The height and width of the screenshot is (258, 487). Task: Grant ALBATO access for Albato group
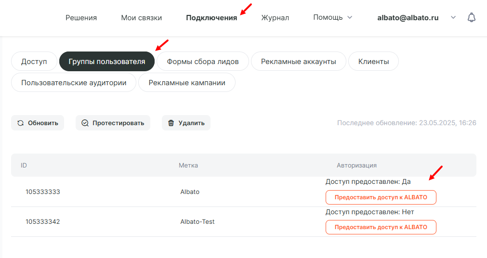381,197
